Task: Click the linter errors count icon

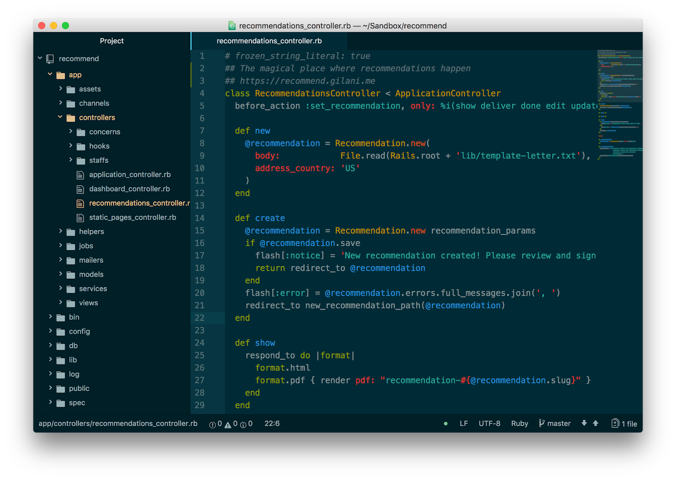Action: (x=213, y=425)
